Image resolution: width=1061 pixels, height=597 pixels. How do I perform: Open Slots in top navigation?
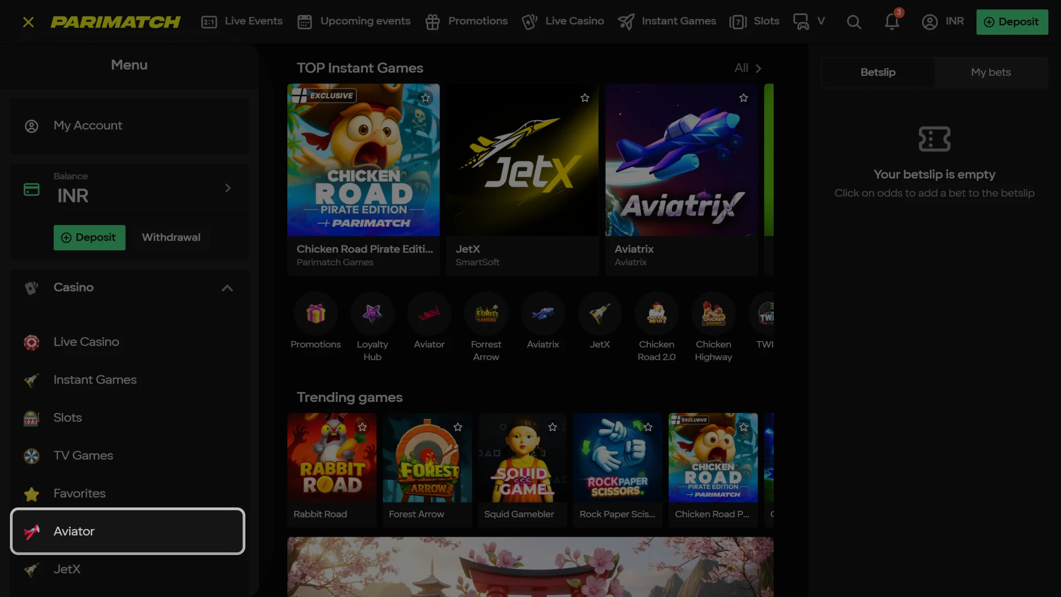[x=754, y=22]
